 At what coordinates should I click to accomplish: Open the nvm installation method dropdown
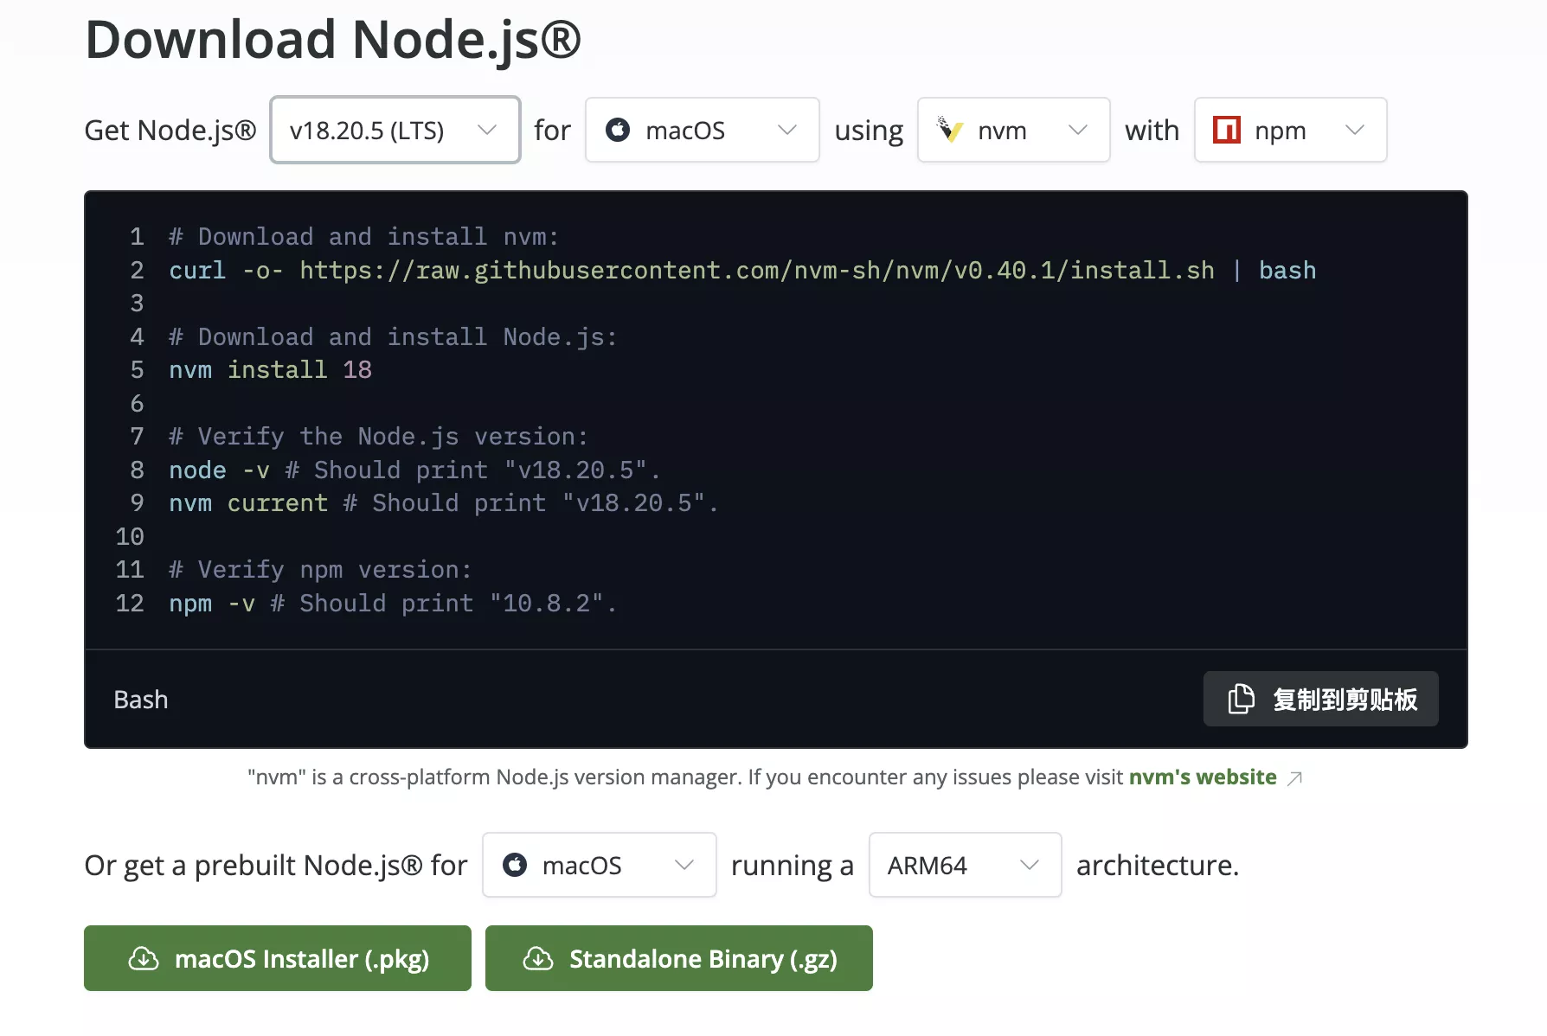pos(1014,130)
